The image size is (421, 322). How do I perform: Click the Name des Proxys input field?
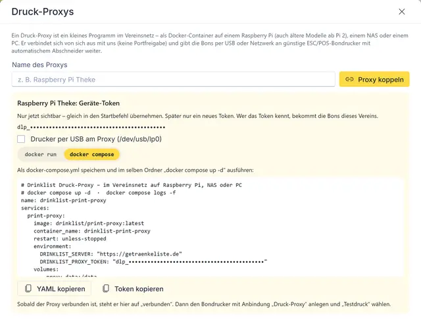pyautogui.click(x=173, y=79)
